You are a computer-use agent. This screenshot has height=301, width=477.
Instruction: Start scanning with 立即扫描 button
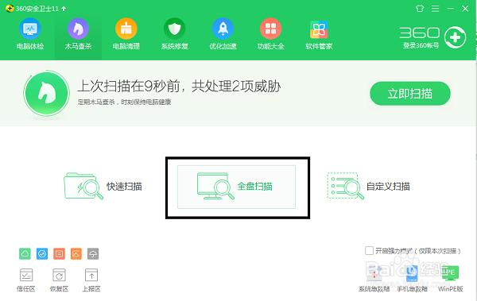coord(410,94)
